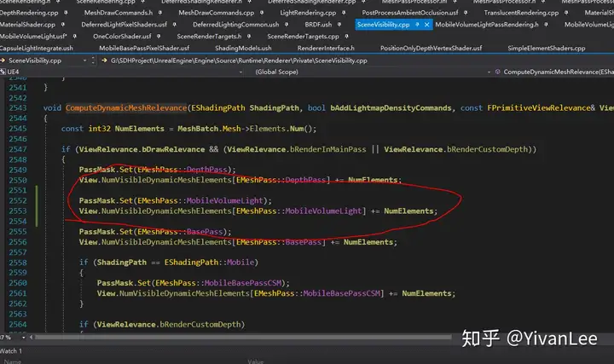This screenshot has height=364, width=614.
Task: Open SimpleElementShaders.cpp tab
Action: coord(547,48)
